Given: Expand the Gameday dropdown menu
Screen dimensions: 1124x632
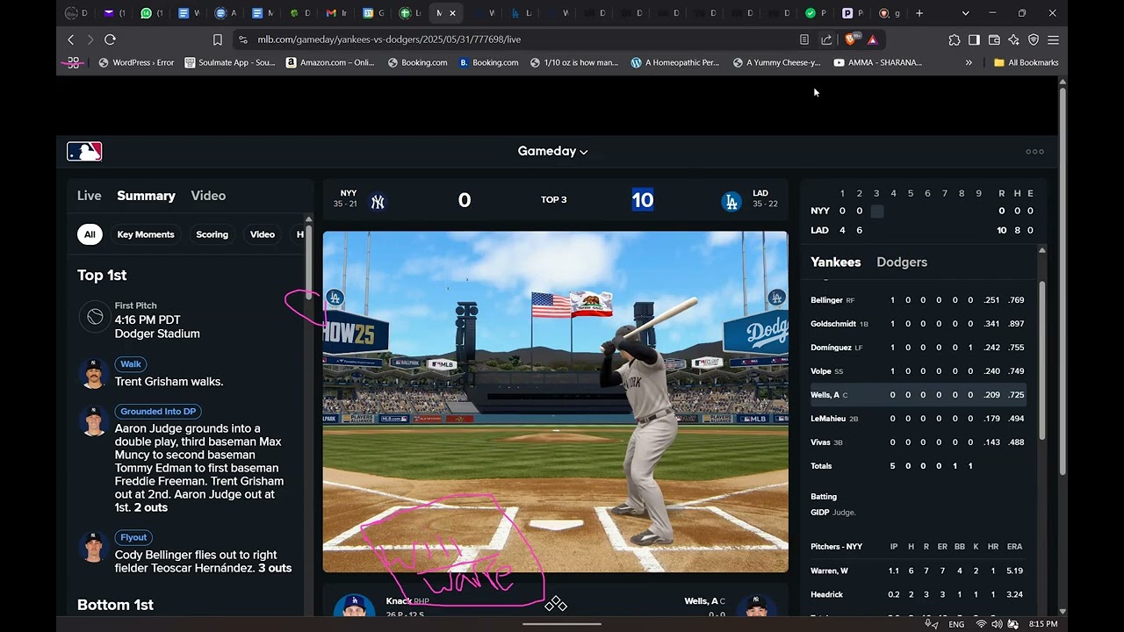Looking at the screenshot, I should tap(553, 151).
